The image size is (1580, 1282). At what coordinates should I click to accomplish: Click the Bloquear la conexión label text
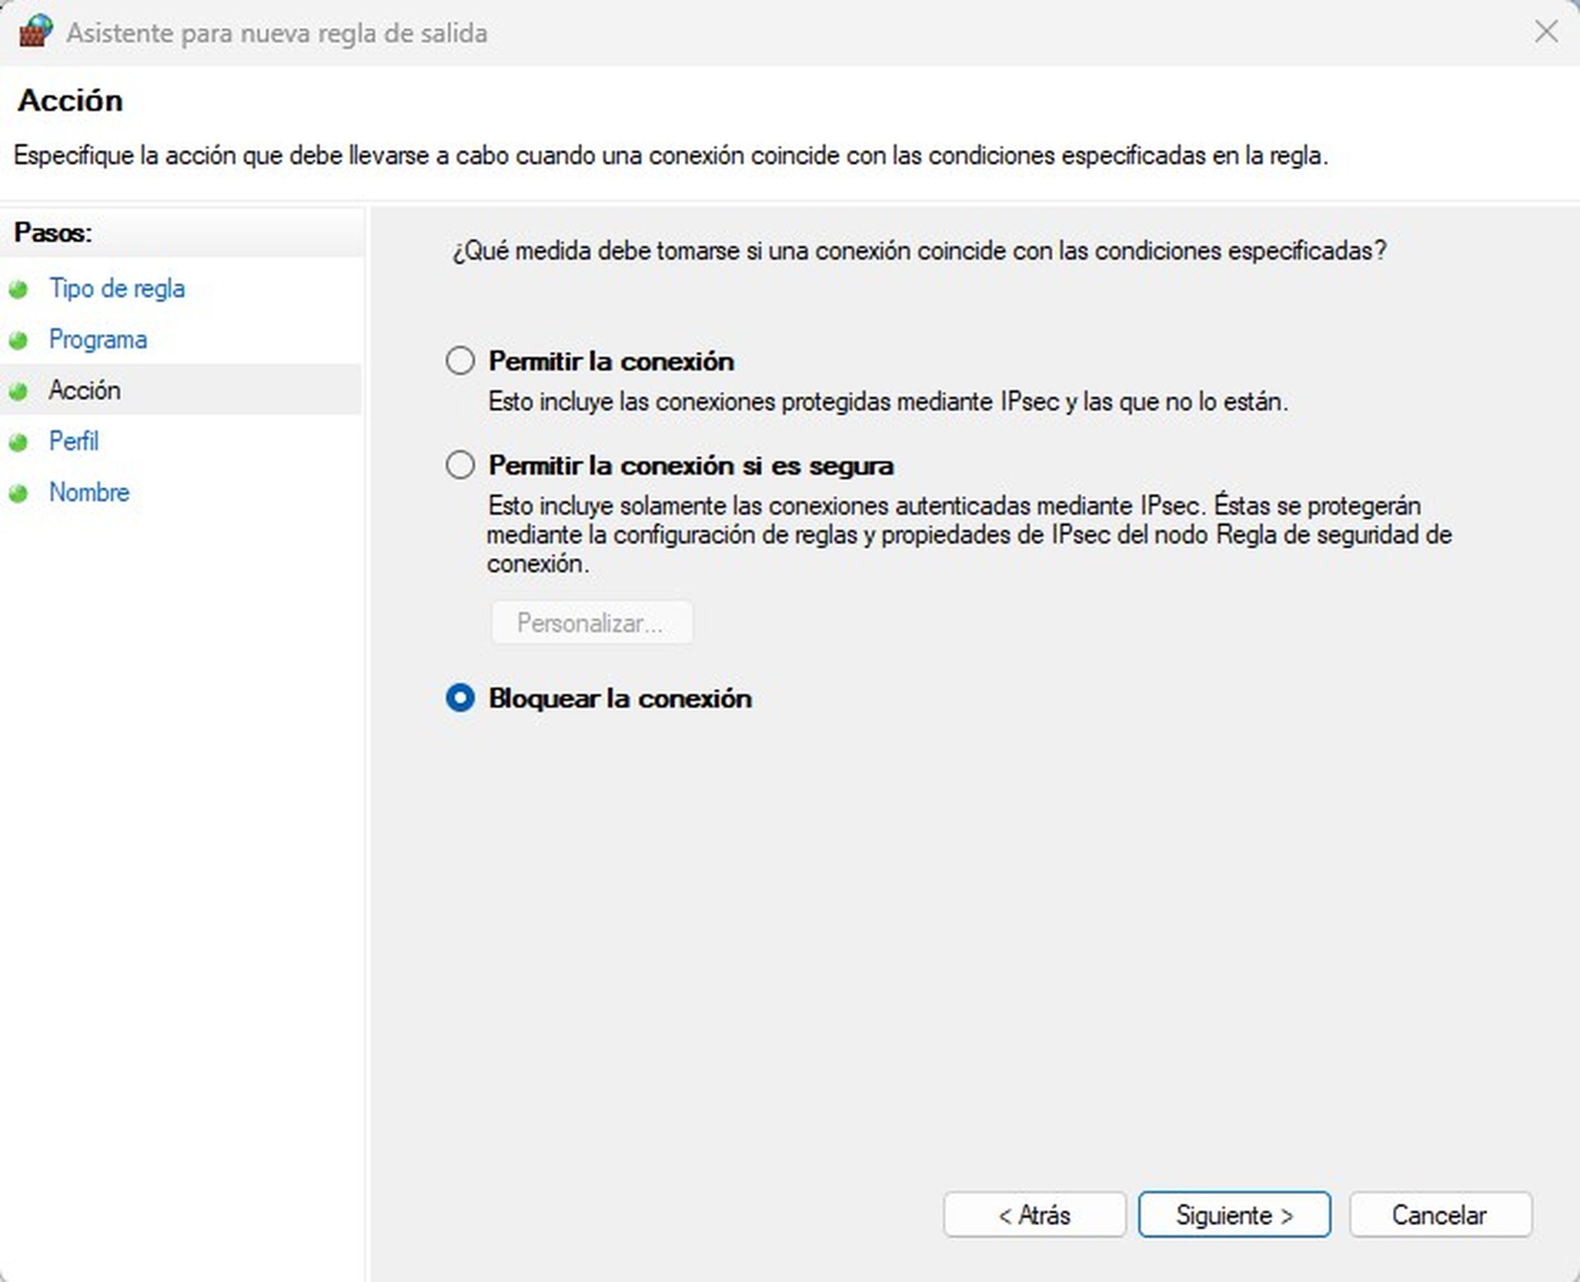point(620,699)
